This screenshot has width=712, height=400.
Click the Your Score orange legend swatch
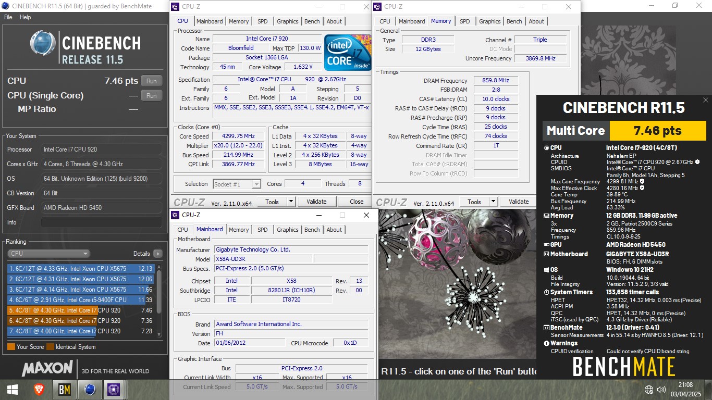click(x=11, y=347)
